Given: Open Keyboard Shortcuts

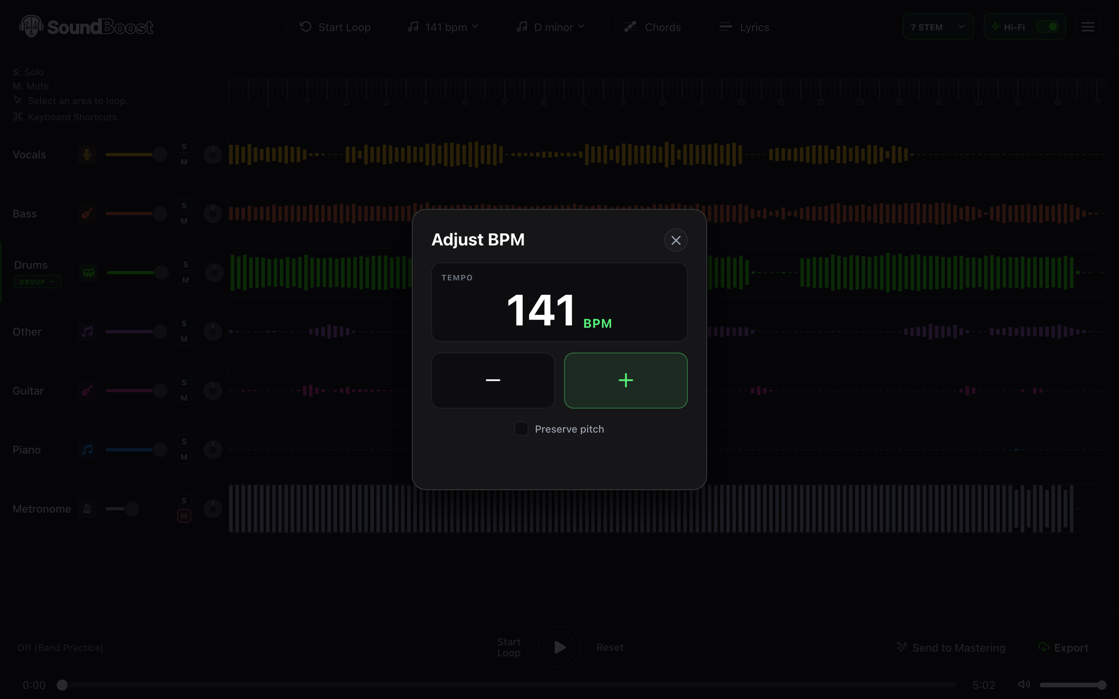Looking at the screenshot, I should point(65,117).
